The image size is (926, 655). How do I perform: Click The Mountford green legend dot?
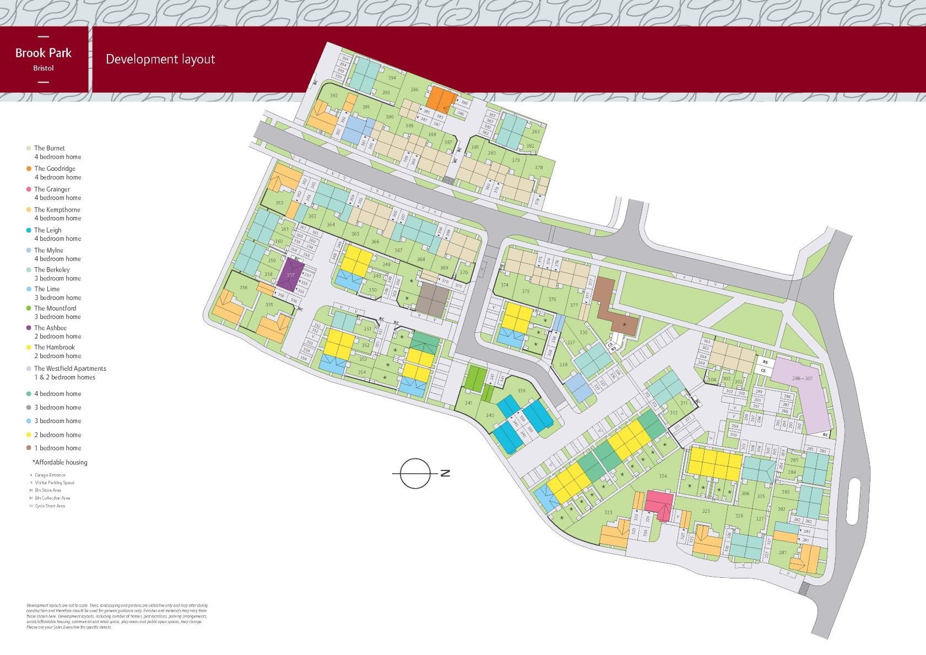coord(29,308)
